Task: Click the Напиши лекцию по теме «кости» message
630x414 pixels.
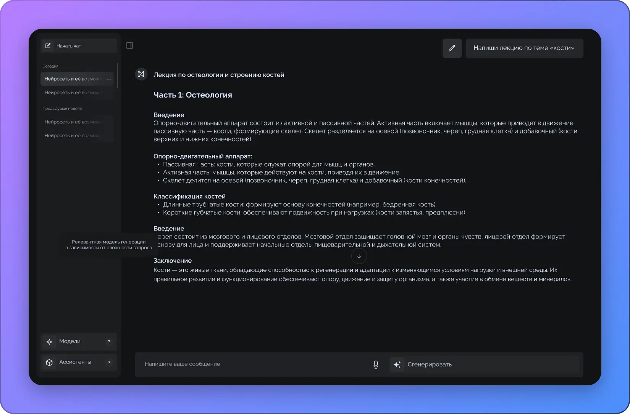Action: tap(524, 48)
